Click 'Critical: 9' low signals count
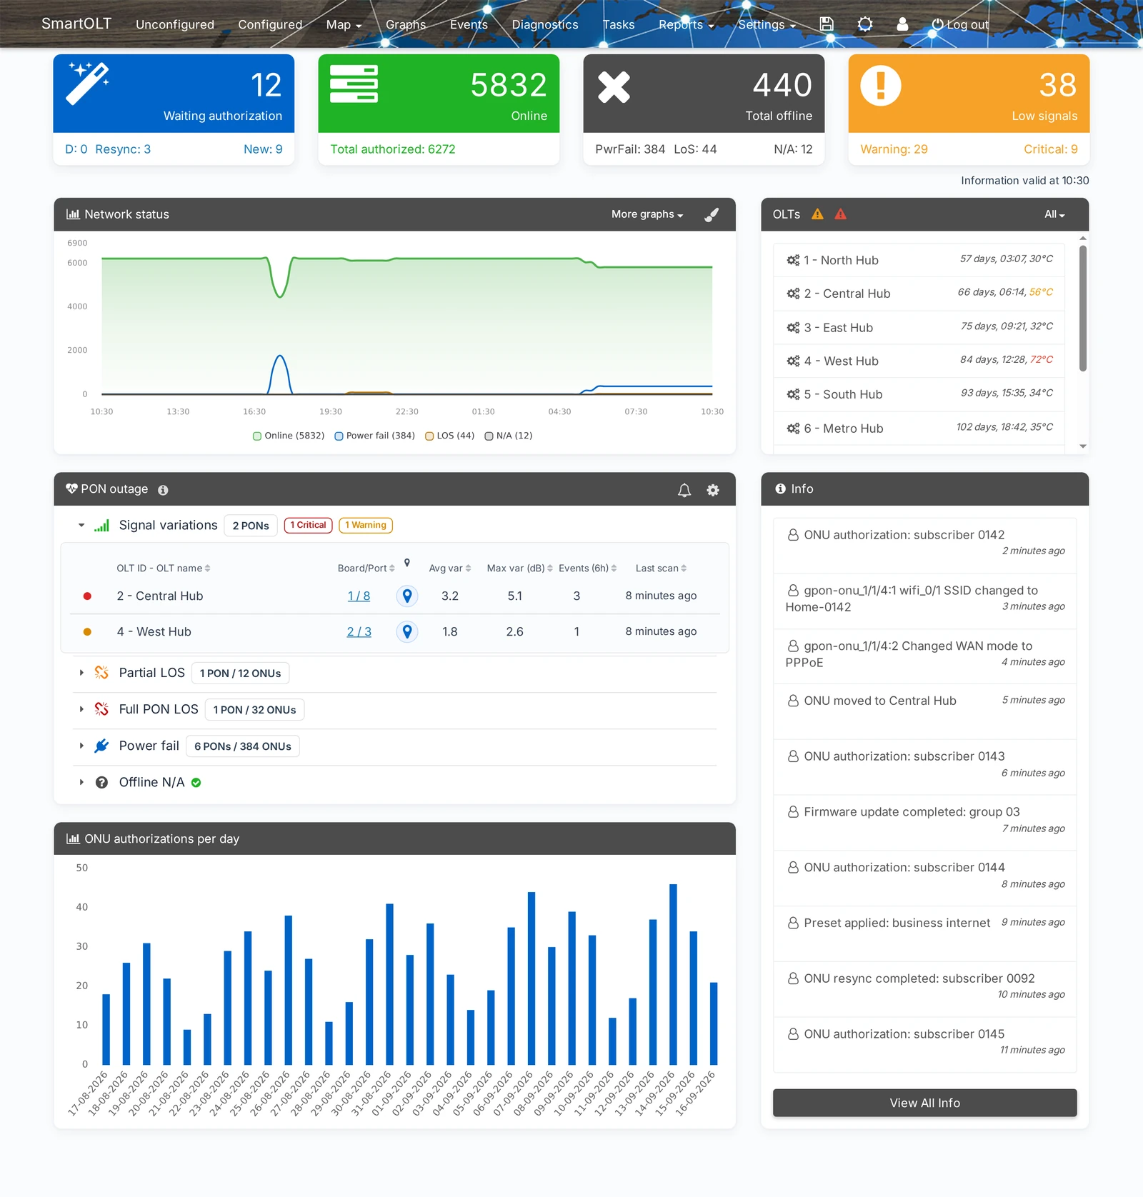The width and height of the screenshot is (1143, 1197). pos(1050,149)
